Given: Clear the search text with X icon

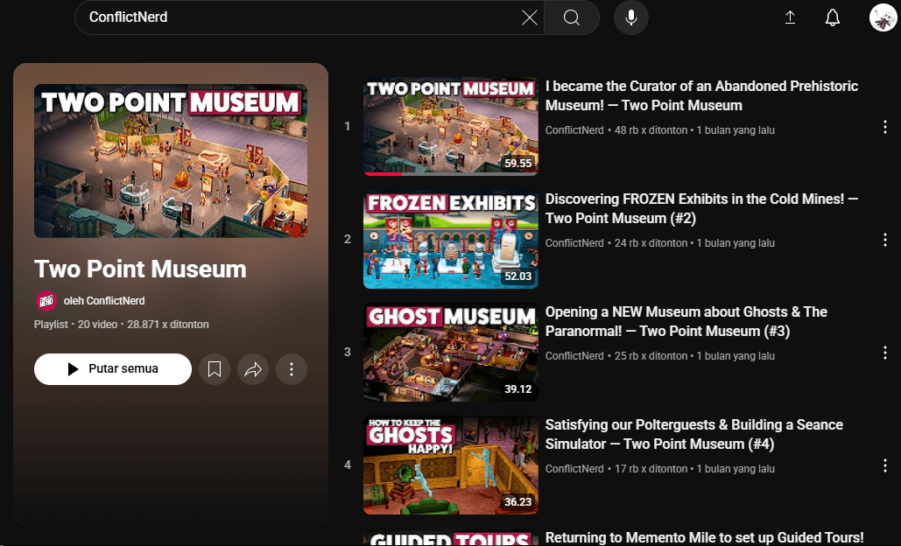Looking at the screenshot, I should tap(530, 17).
